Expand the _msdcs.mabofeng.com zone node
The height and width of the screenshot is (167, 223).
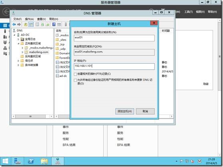pos(22,48)
